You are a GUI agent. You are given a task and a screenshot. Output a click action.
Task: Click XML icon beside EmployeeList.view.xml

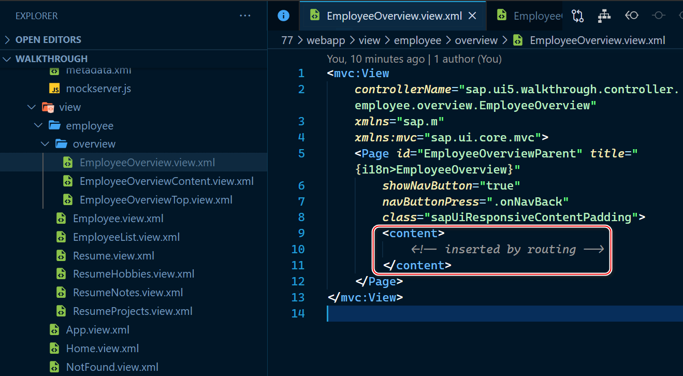pyautogui.click(x=61, y=237)
